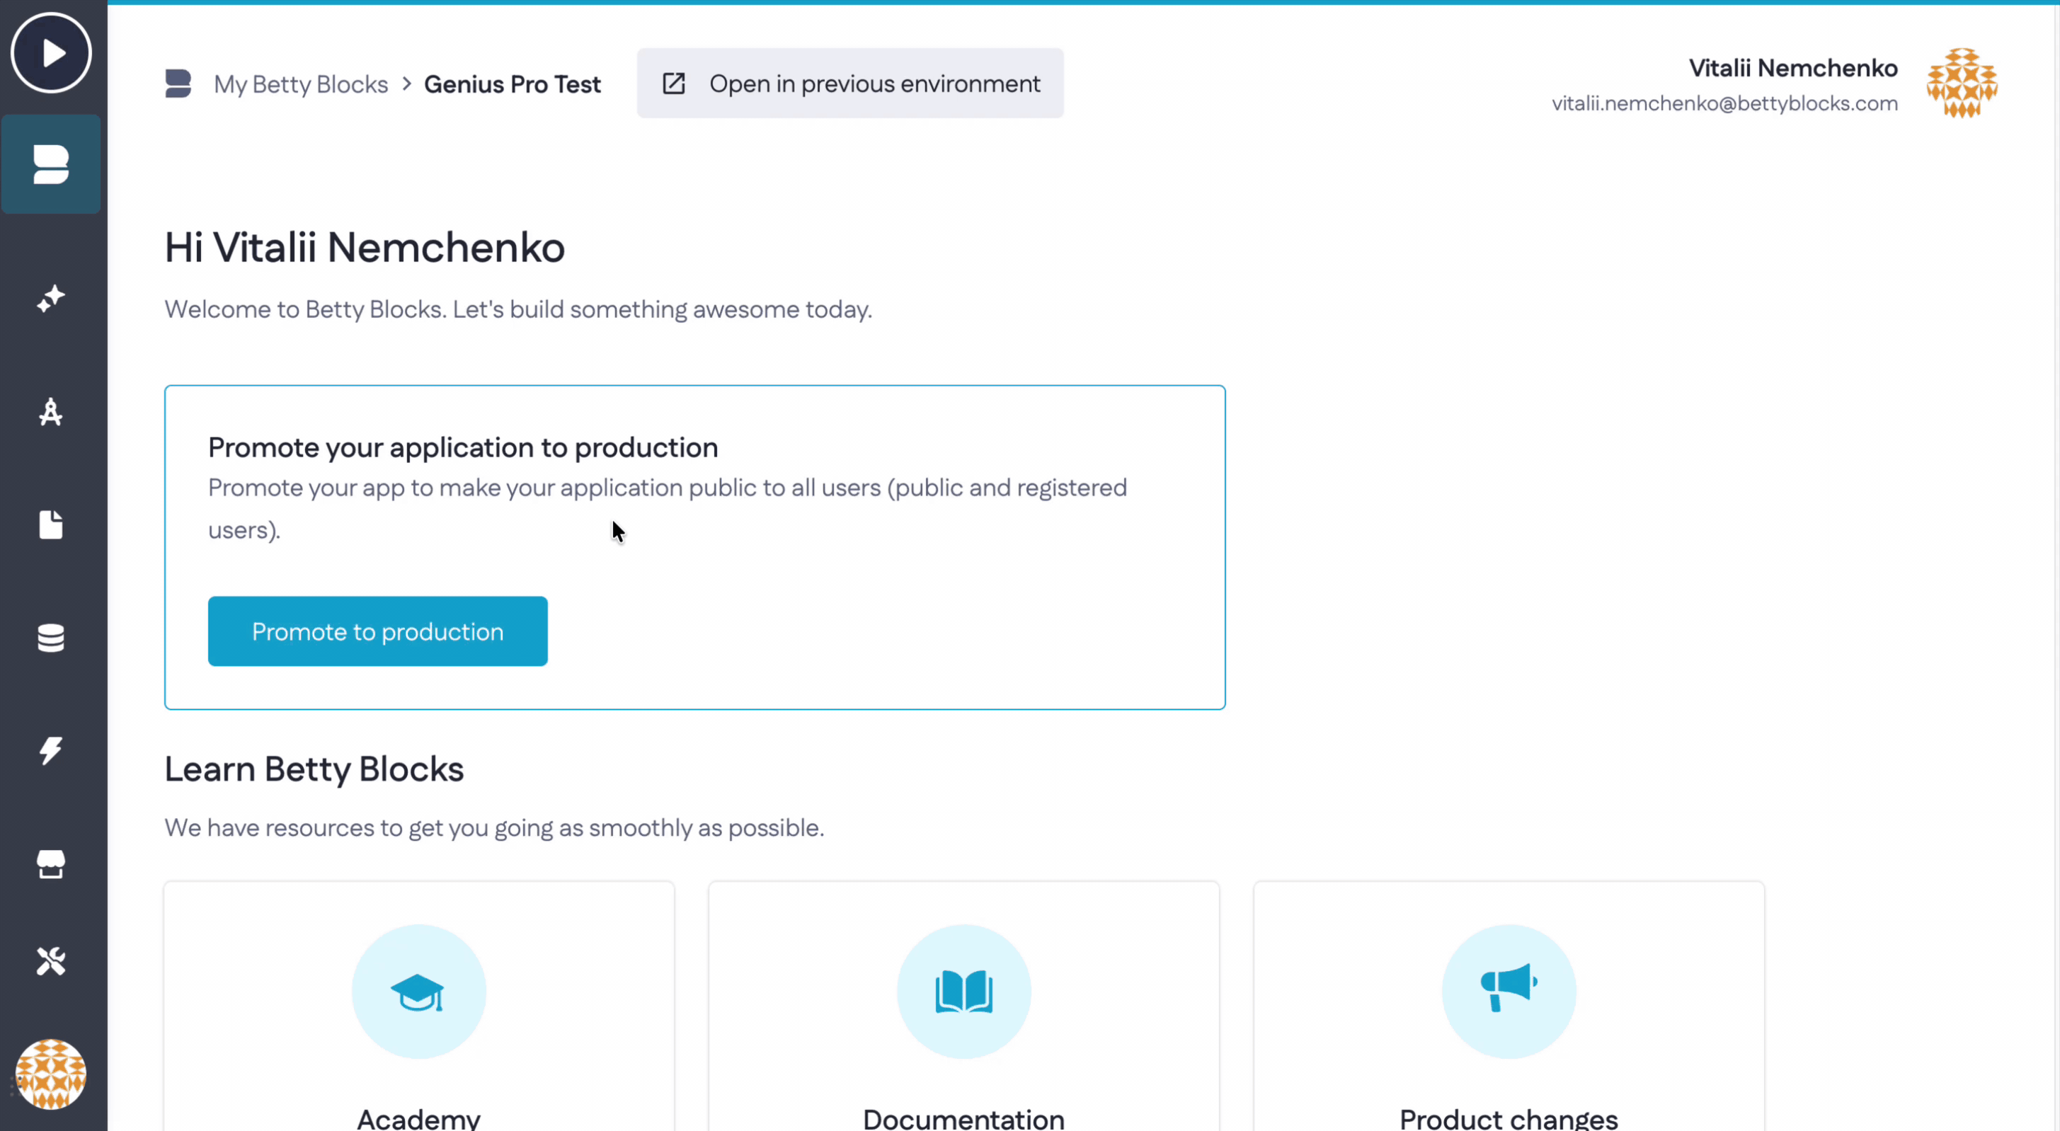Open the wrench and screwdriver tools icon
This screenshot has width=2060, height=1131.
[51, 962]
